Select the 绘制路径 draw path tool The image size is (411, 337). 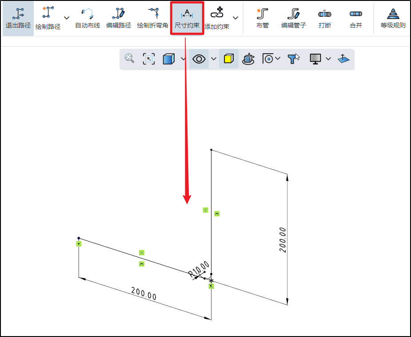click(48, 18)
